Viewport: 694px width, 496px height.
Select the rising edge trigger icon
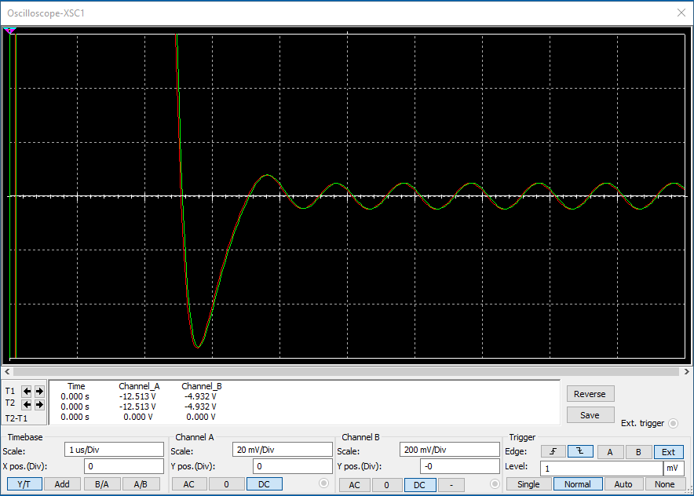[x=553, y=451]
